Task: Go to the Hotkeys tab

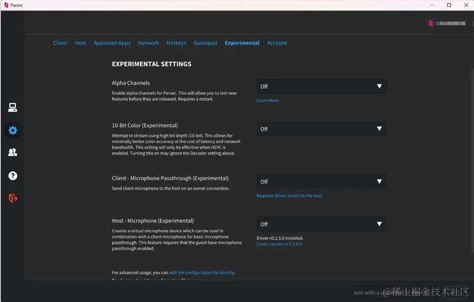Action: (176, 43)
